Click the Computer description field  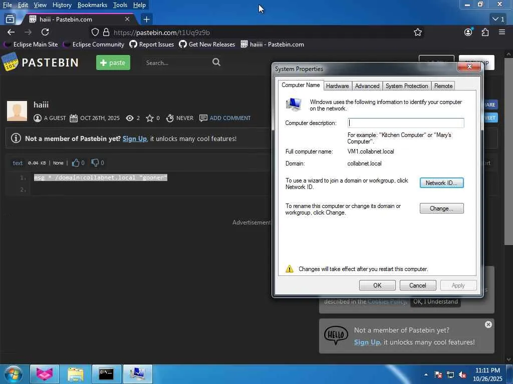406,123
